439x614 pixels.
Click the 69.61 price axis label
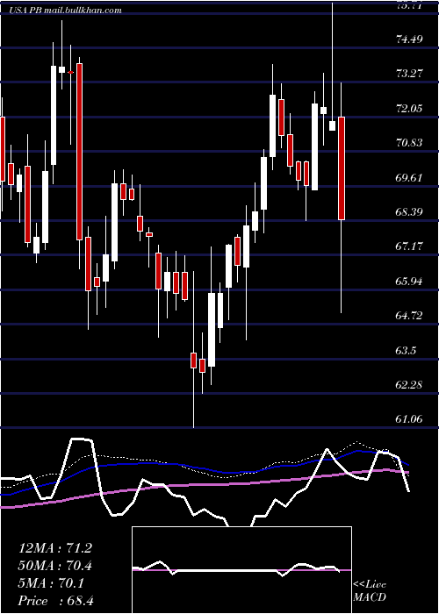coord(409,177)
